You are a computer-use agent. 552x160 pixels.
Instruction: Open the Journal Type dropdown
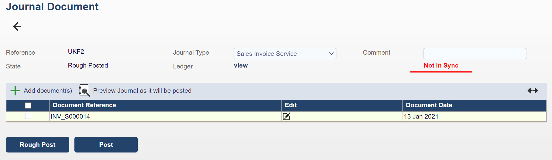point(285,54)
